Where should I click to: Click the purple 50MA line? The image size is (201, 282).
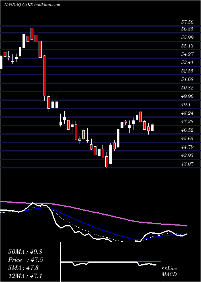[x=93, y=211]
